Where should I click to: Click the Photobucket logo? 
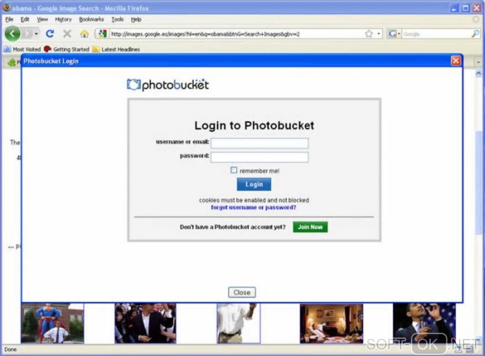[168, 85]
